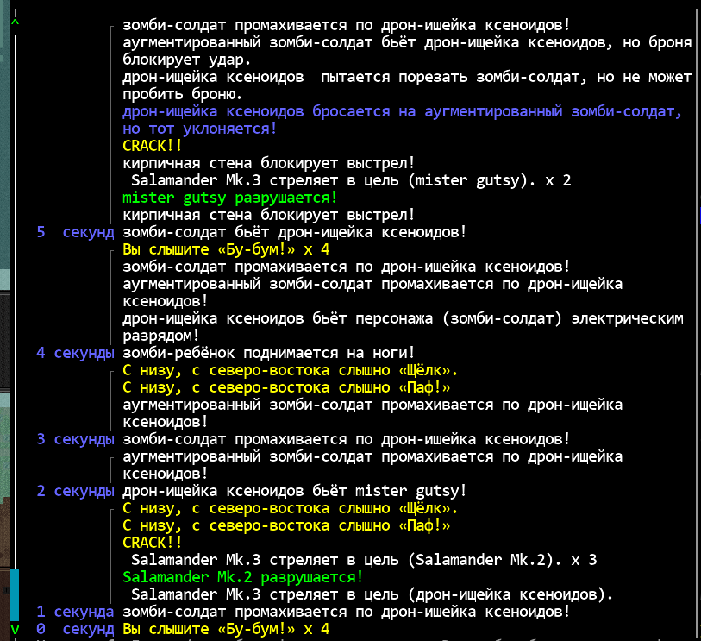Select the '1 секунда' time label
Image resolution: width=701 pixels, height=641 pixels.
[75, 612]
